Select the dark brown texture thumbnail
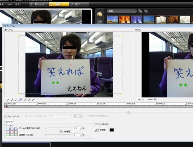This screenshot has height=147, width=193. pos(173,19)
